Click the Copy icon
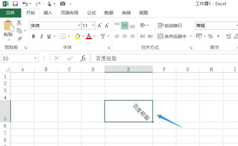Viewport: 238px width, 146px height. click(19, 31)
